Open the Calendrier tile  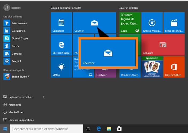62,23
